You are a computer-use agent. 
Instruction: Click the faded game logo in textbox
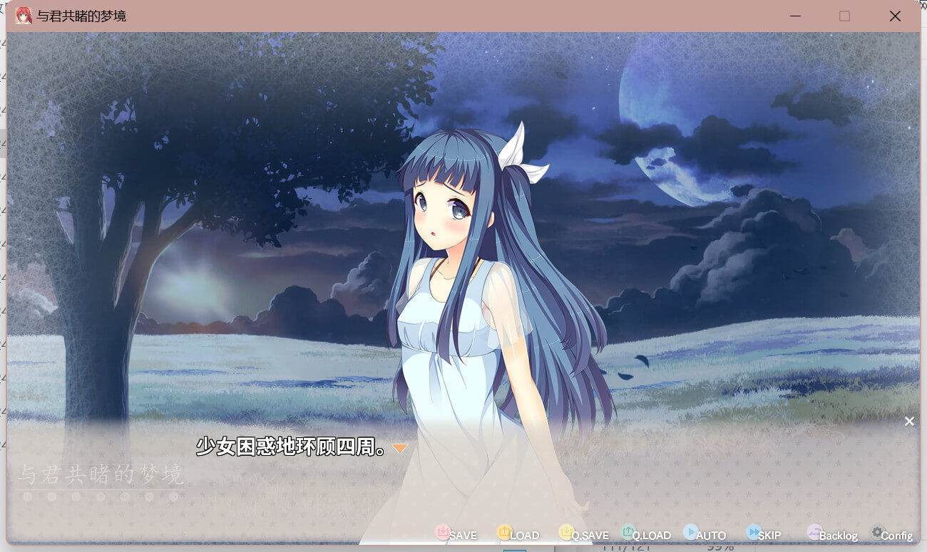pyautogui.click(x=100, y=476)
